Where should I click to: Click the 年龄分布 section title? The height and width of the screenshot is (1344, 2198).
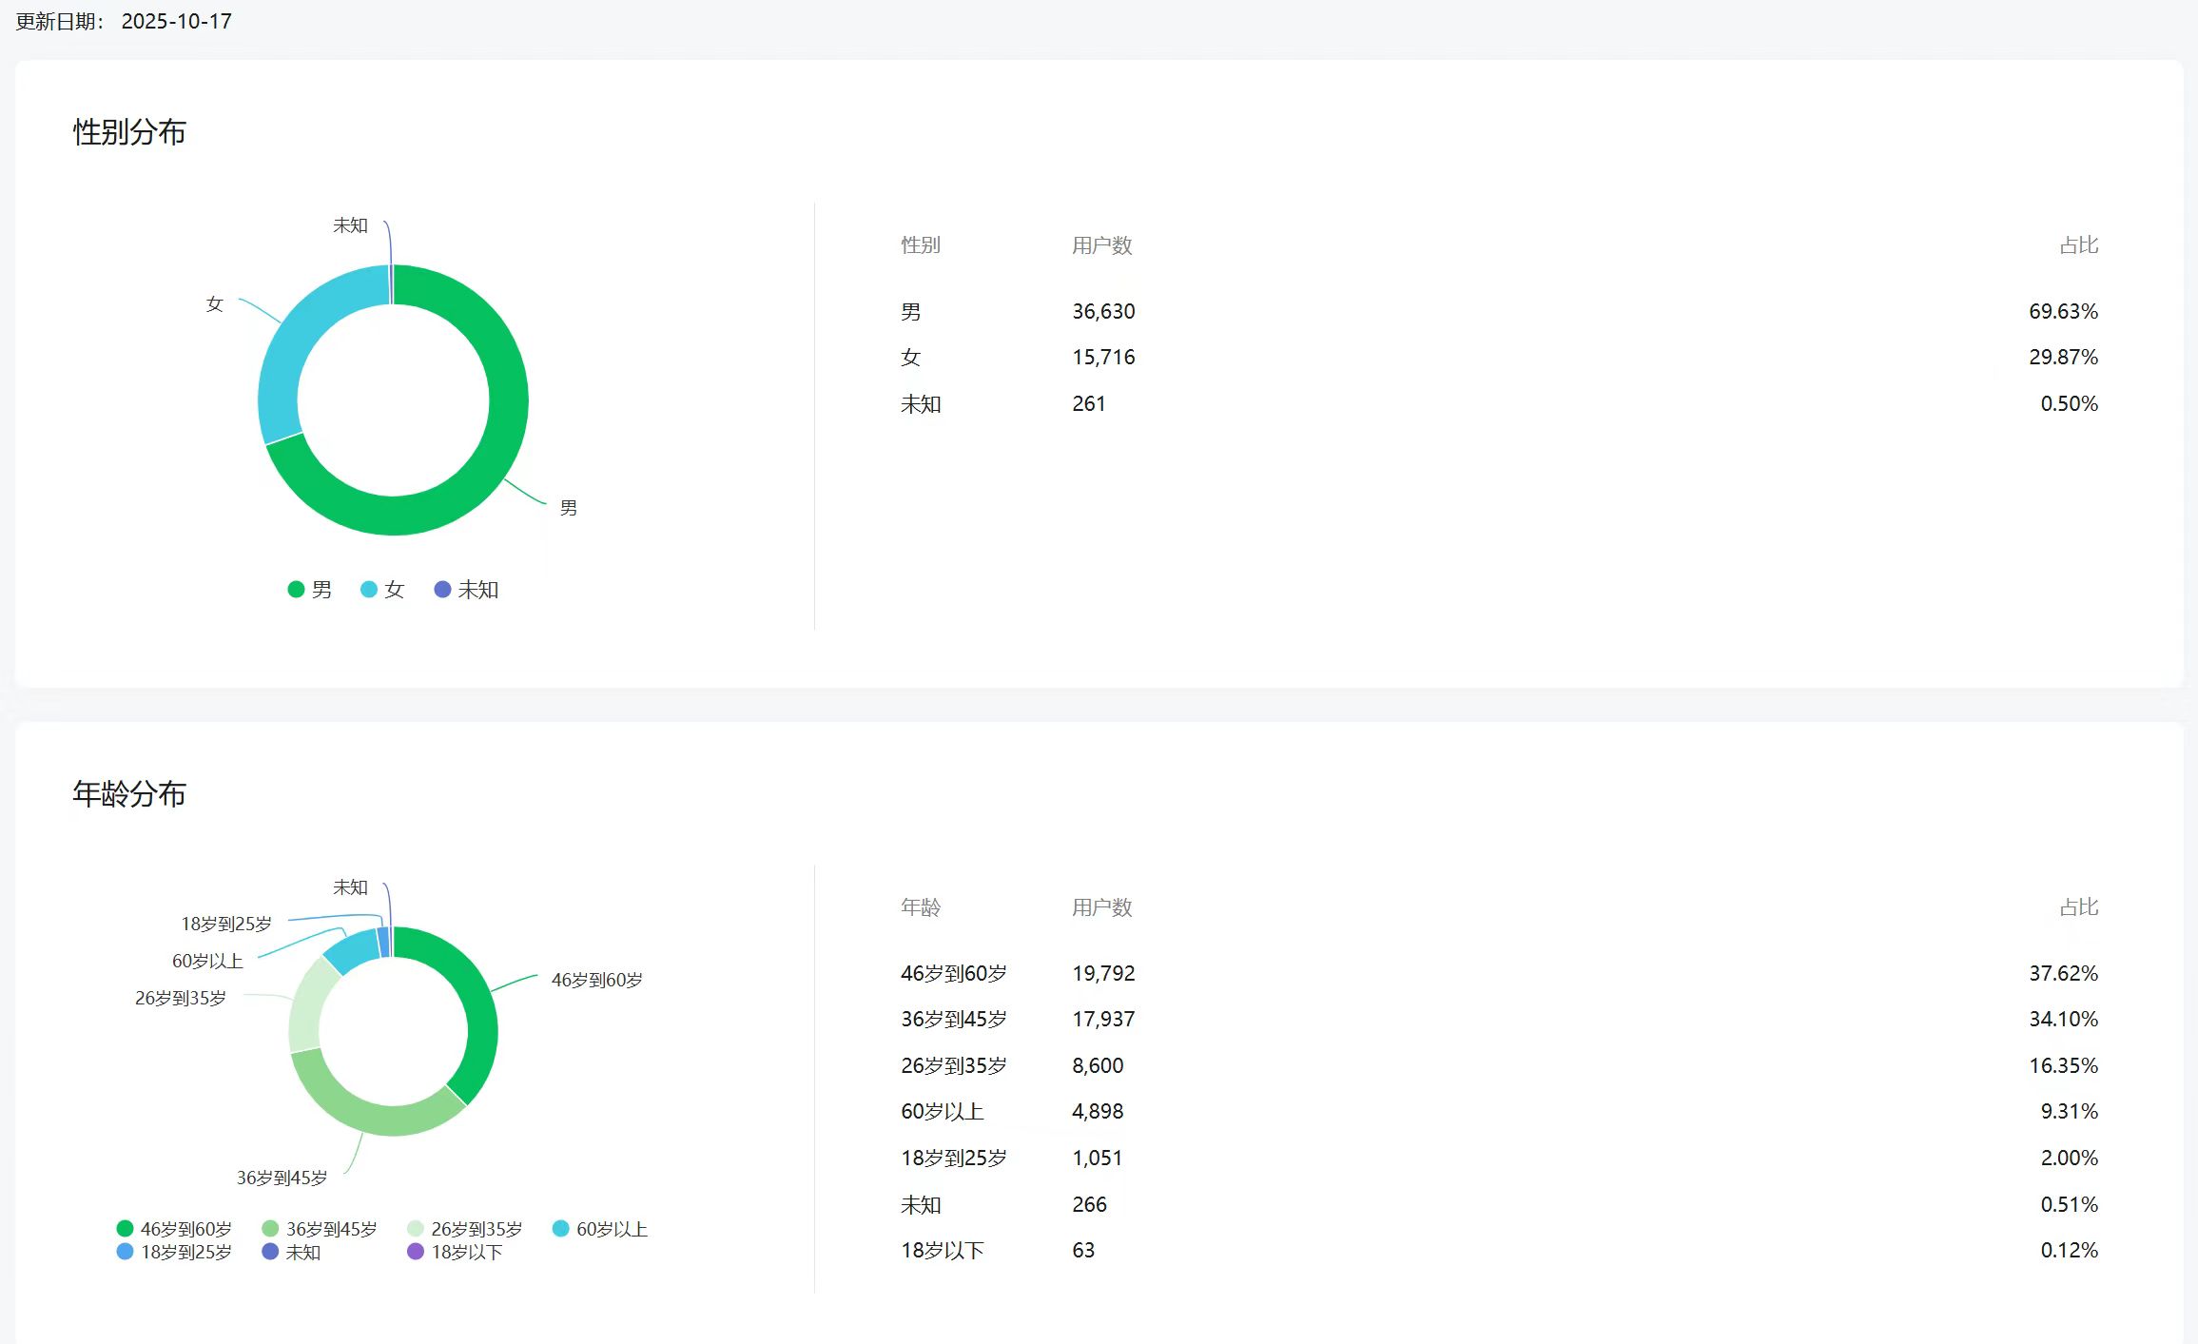pos(129,793)
